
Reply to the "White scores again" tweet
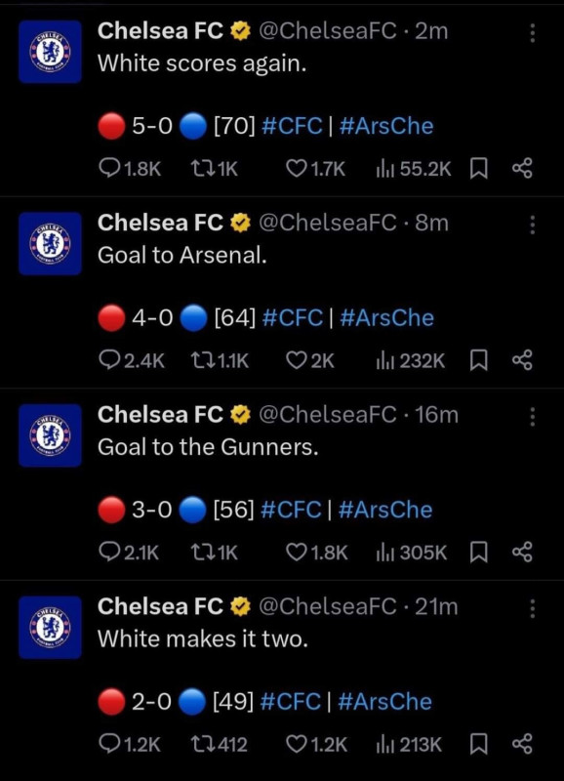(130, 169)
